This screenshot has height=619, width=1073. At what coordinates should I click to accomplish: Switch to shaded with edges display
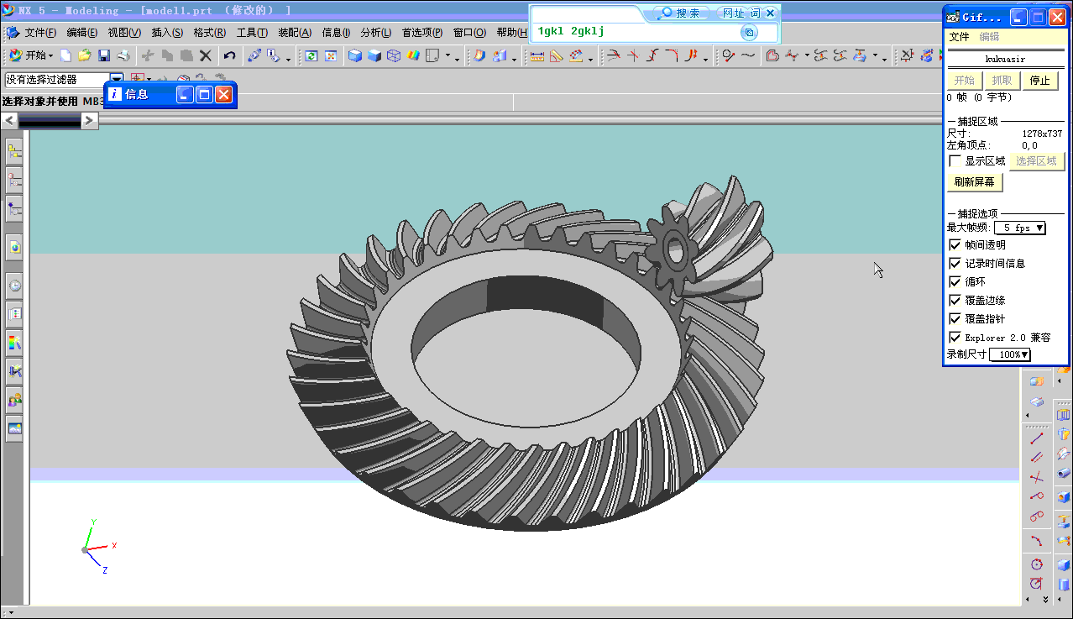coord(355,55)
